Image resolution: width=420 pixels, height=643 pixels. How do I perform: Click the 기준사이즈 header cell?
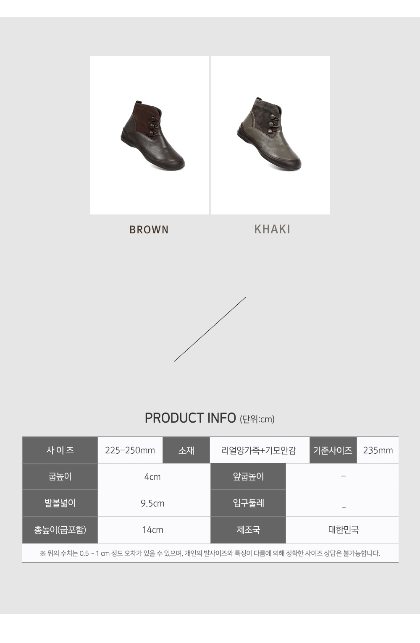click(333, 450)
